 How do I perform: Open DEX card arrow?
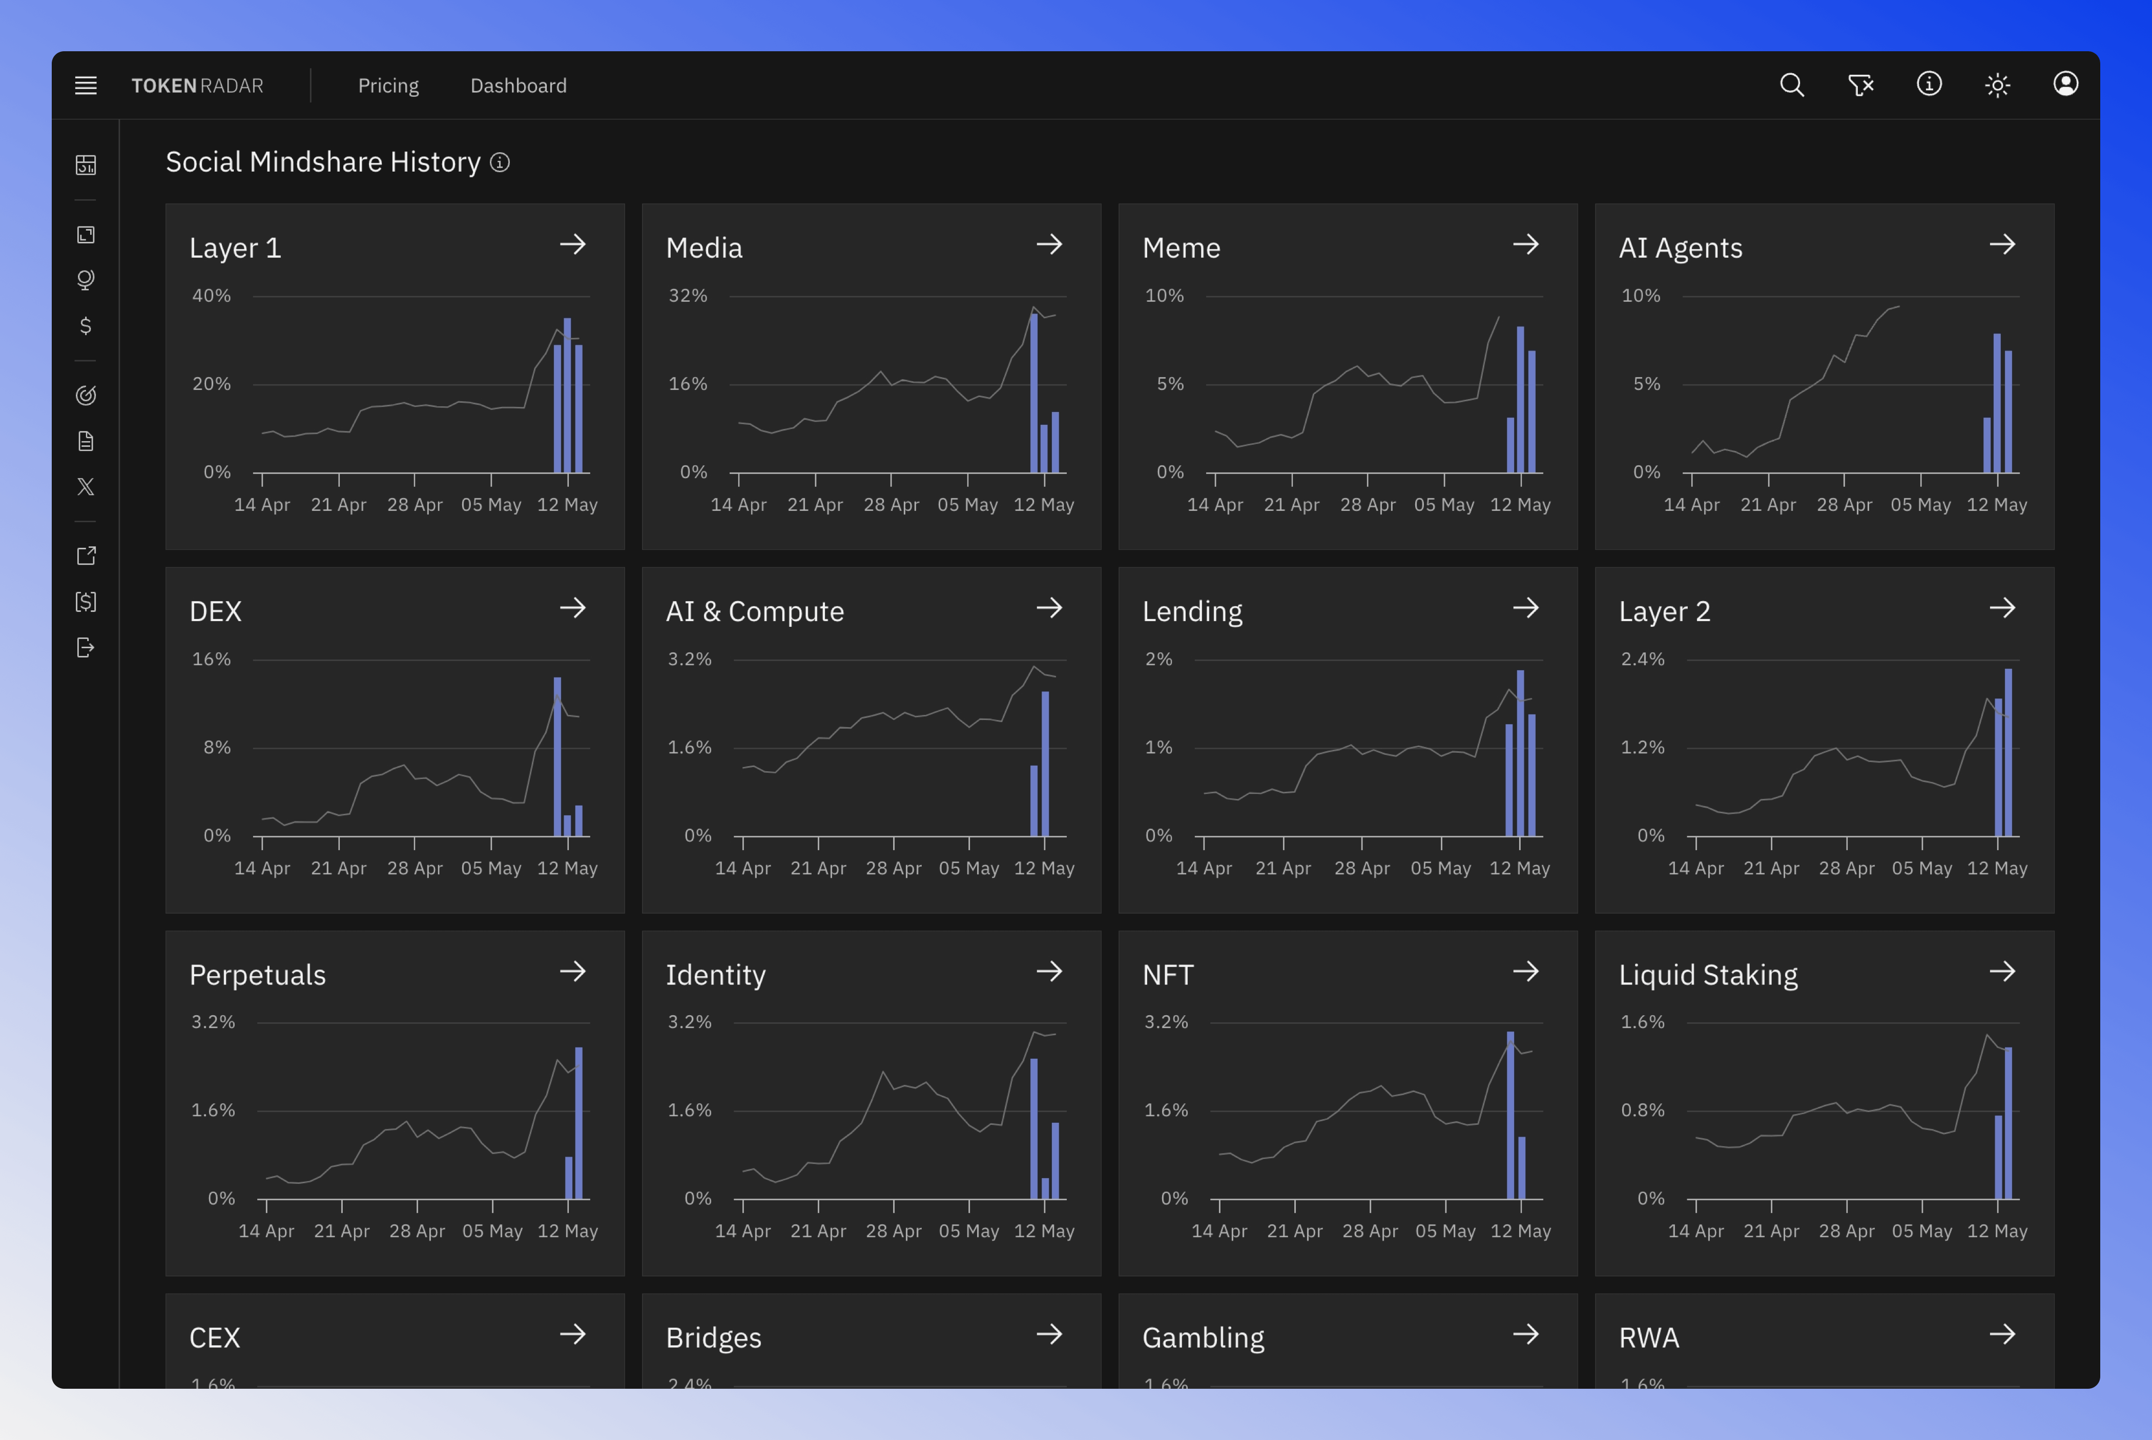pyautogui.click(x=573, y=608)
